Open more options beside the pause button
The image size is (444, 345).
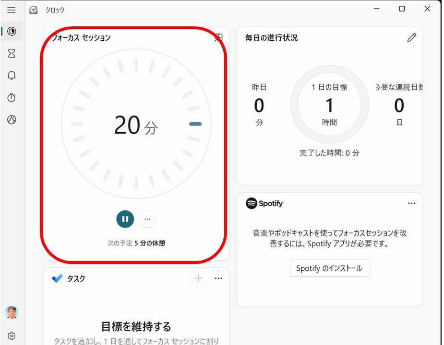[147, 219]
